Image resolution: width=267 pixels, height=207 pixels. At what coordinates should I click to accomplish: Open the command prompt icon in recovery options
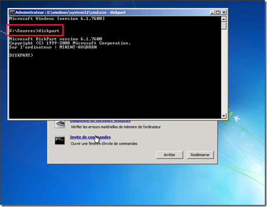pyautogui.click(x=60, y=140)
